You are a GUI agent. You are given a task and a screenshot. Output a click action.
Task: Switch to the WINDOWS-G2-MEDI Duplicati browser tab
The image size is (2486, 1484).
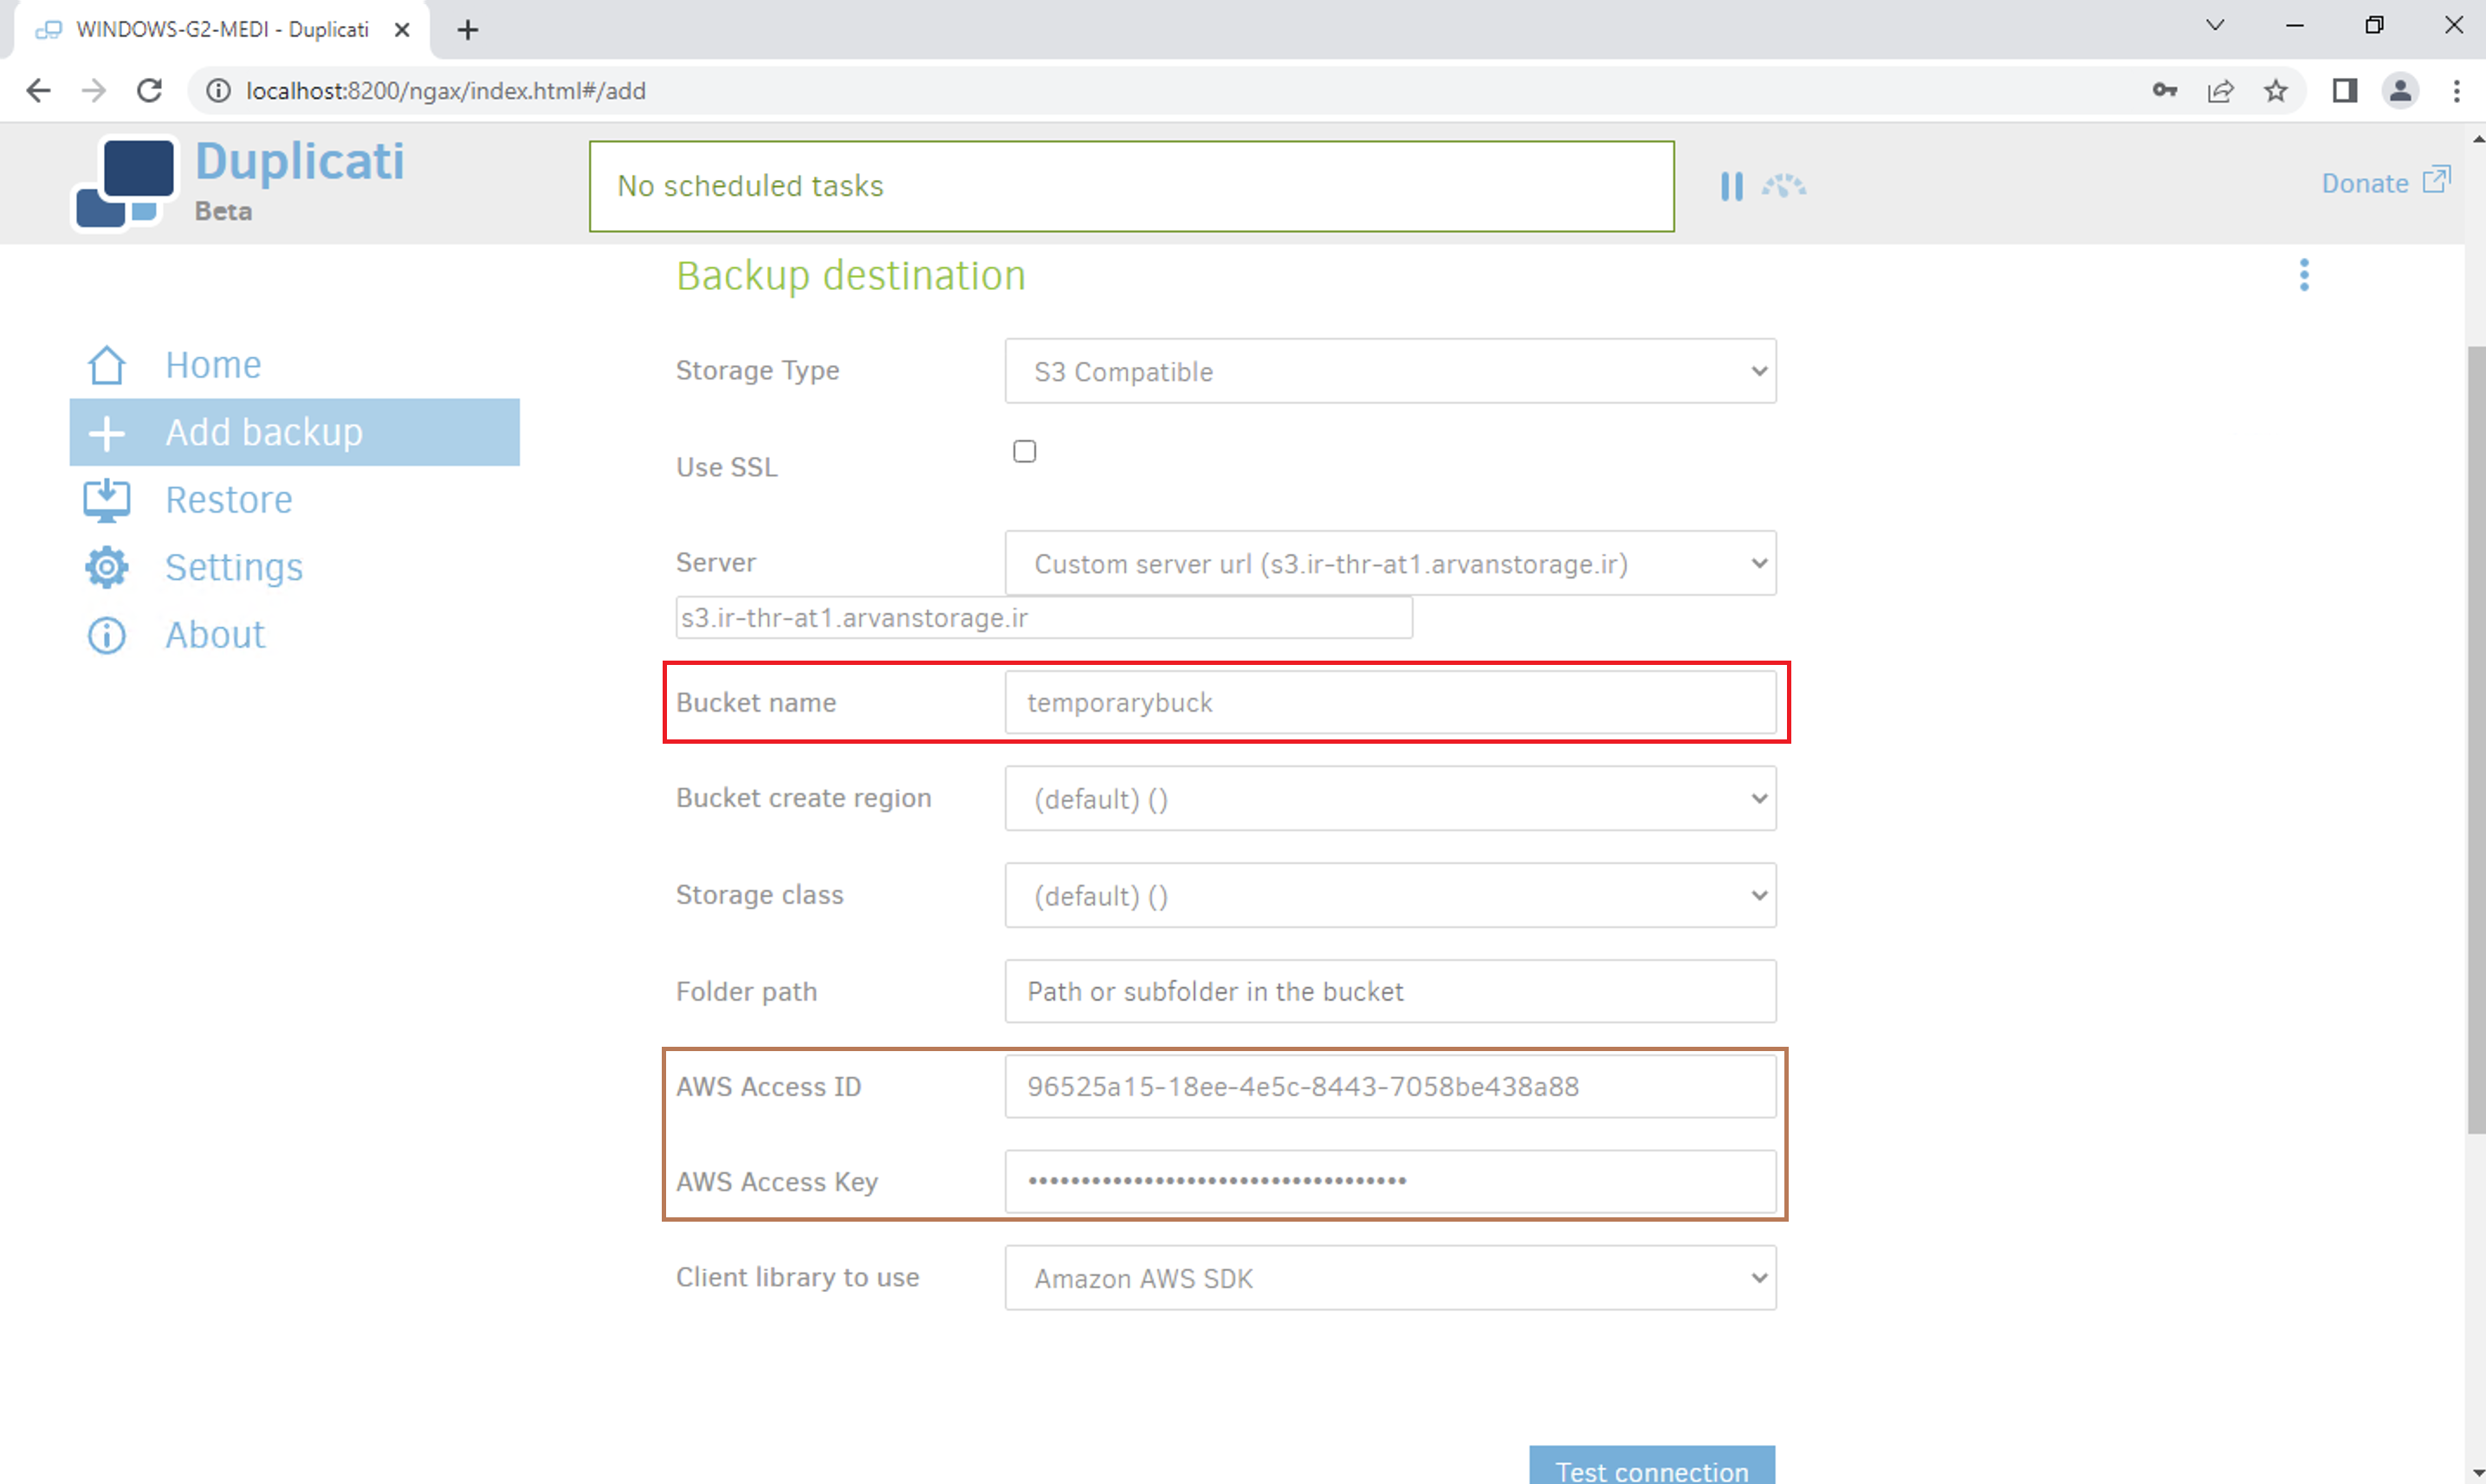point(222,30)
